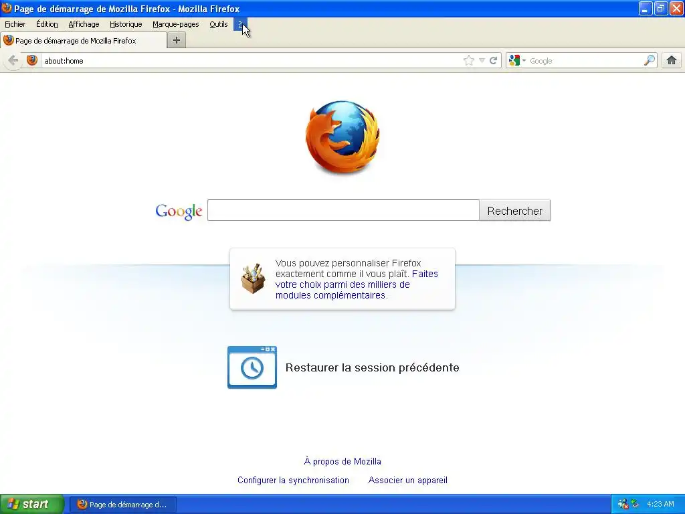Open the Windows start menu
685x514 pixels.
click(x=32, y=504)
